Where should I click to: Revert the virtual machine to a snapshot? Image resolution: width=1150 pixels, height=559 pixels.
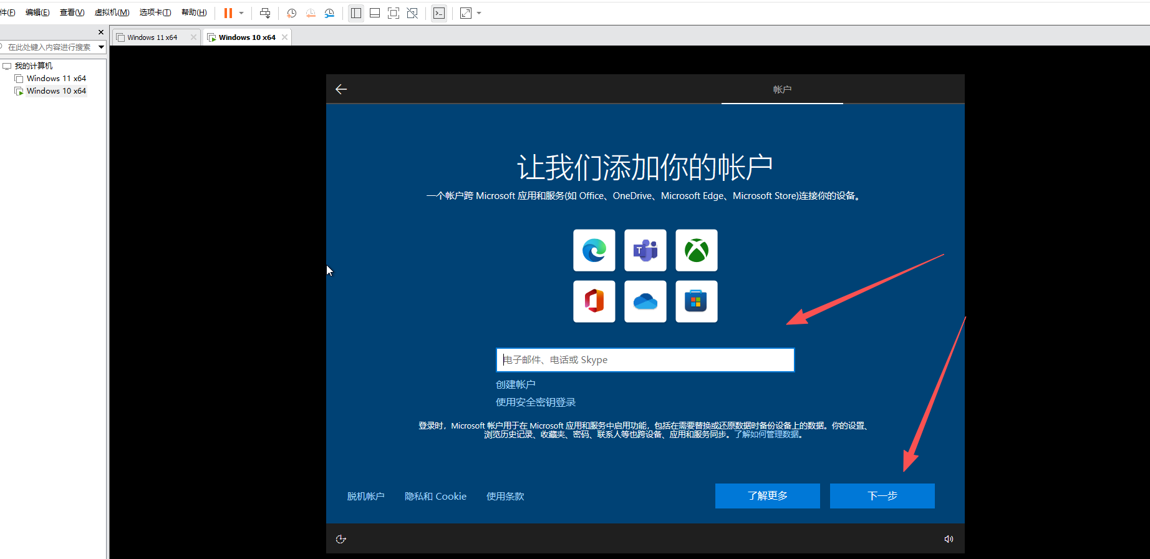pyautogui.click(x=311, y=13)
